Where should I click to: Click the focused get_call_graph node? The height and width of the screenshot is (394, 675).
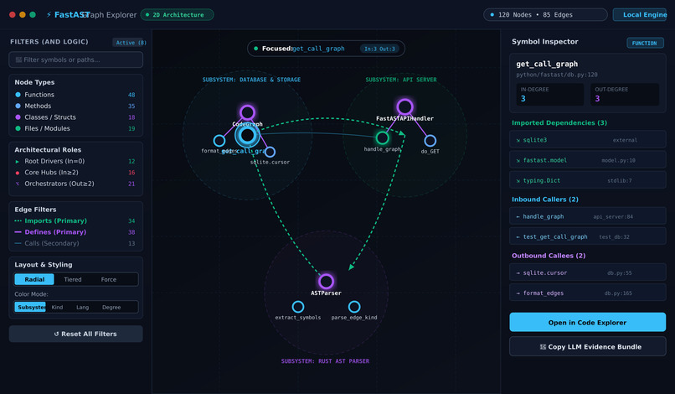click(247, 135)
